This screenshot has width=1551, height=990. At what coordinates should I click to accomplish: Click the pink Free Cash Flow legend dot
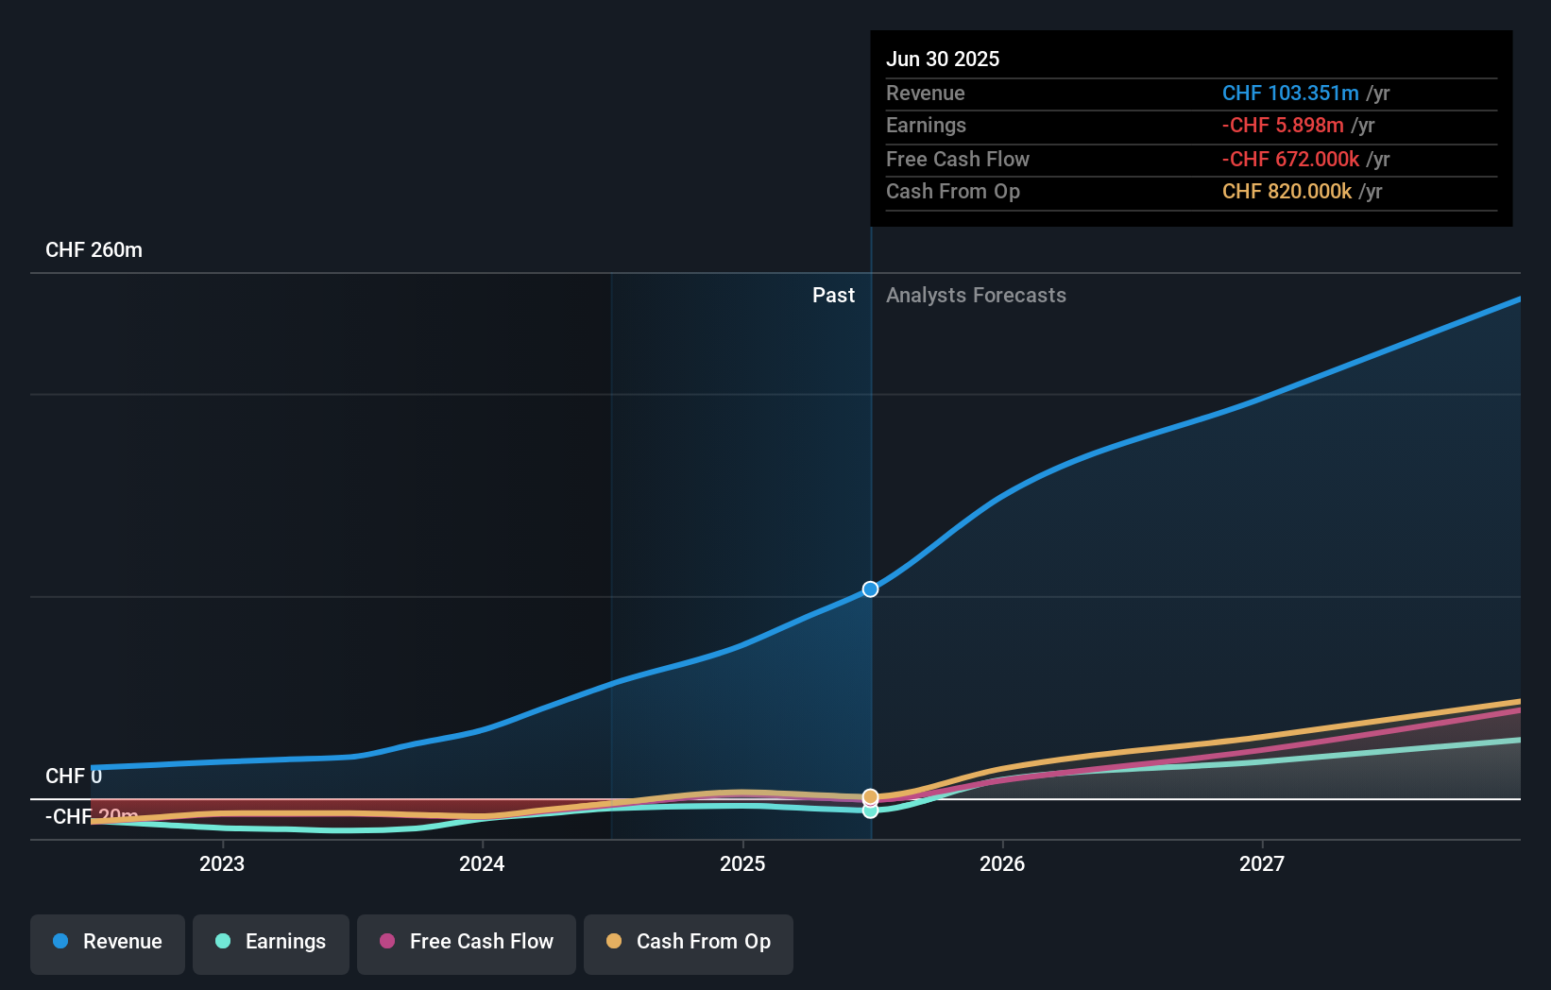click(x=387, y=942)
